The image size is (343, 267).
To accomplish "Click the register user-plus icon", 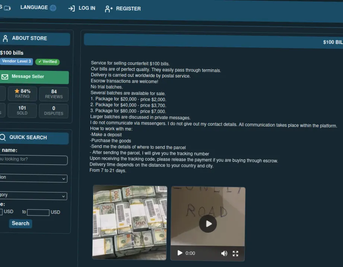I will tap(108, 9).
